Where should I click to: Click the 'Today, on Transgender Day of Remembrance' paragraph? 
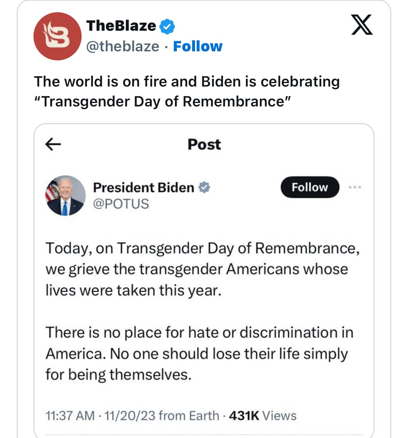pyautogui.click(x=203, y=269)
